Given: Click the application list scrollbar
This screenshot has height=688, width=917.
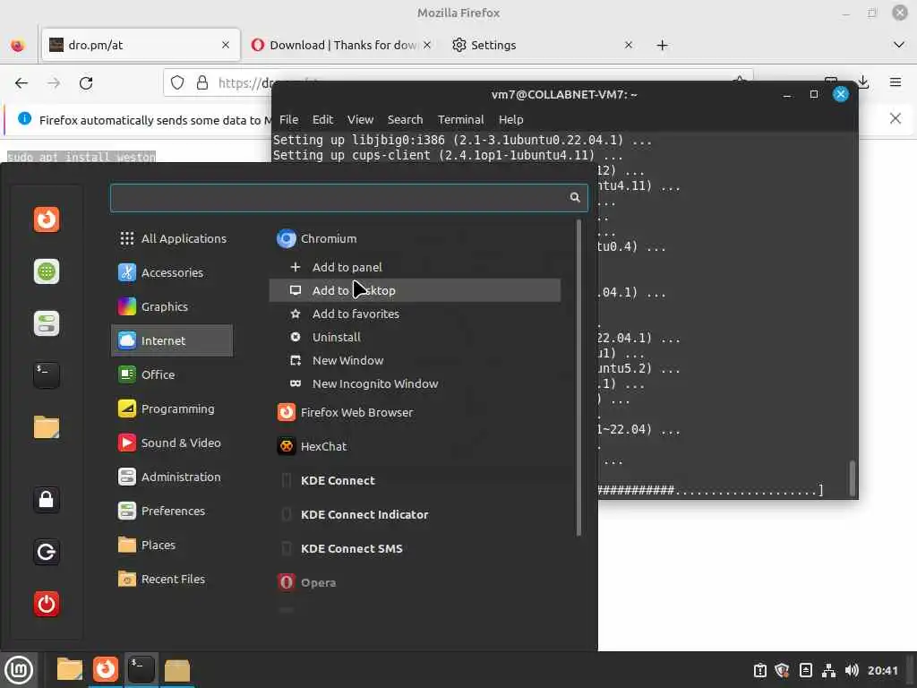Looking at the screenshot, I should 579,377.
